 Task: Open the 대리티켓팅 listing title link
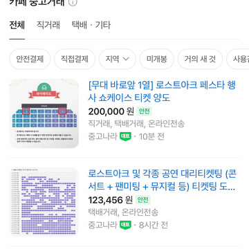click(163, 180)
